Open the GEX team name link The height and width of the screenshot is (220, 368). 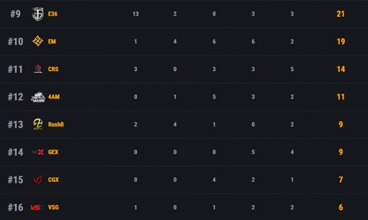coord(53,152)
